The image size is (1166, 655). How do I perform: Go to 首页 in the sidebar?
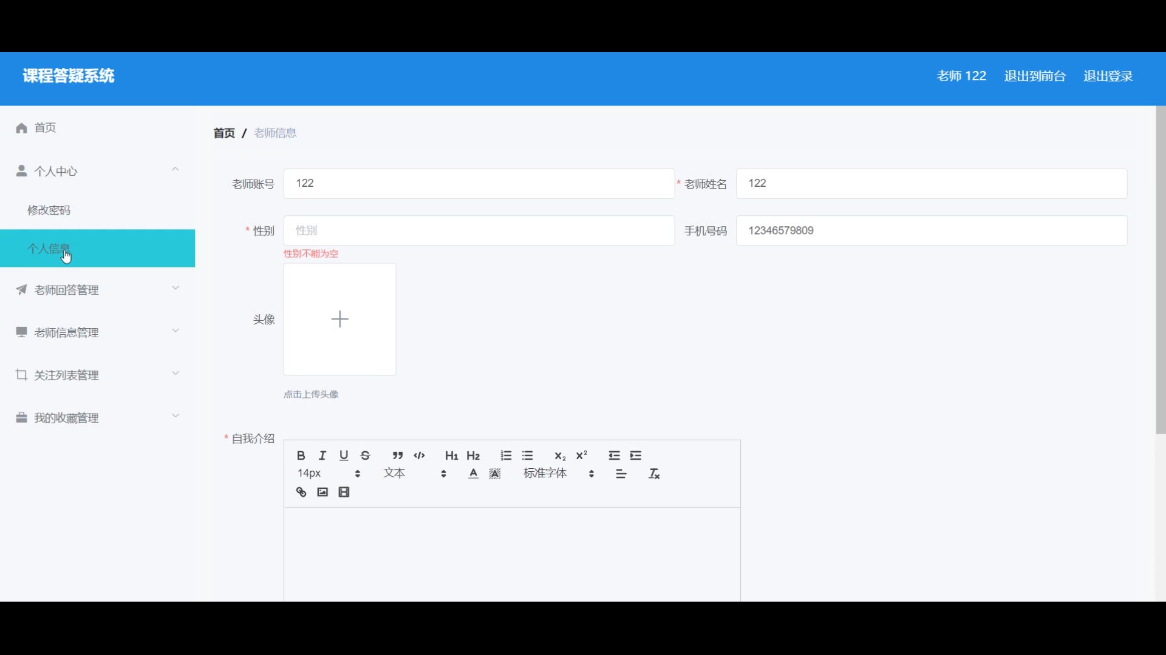pyautogui.click(x=45, y=127)
